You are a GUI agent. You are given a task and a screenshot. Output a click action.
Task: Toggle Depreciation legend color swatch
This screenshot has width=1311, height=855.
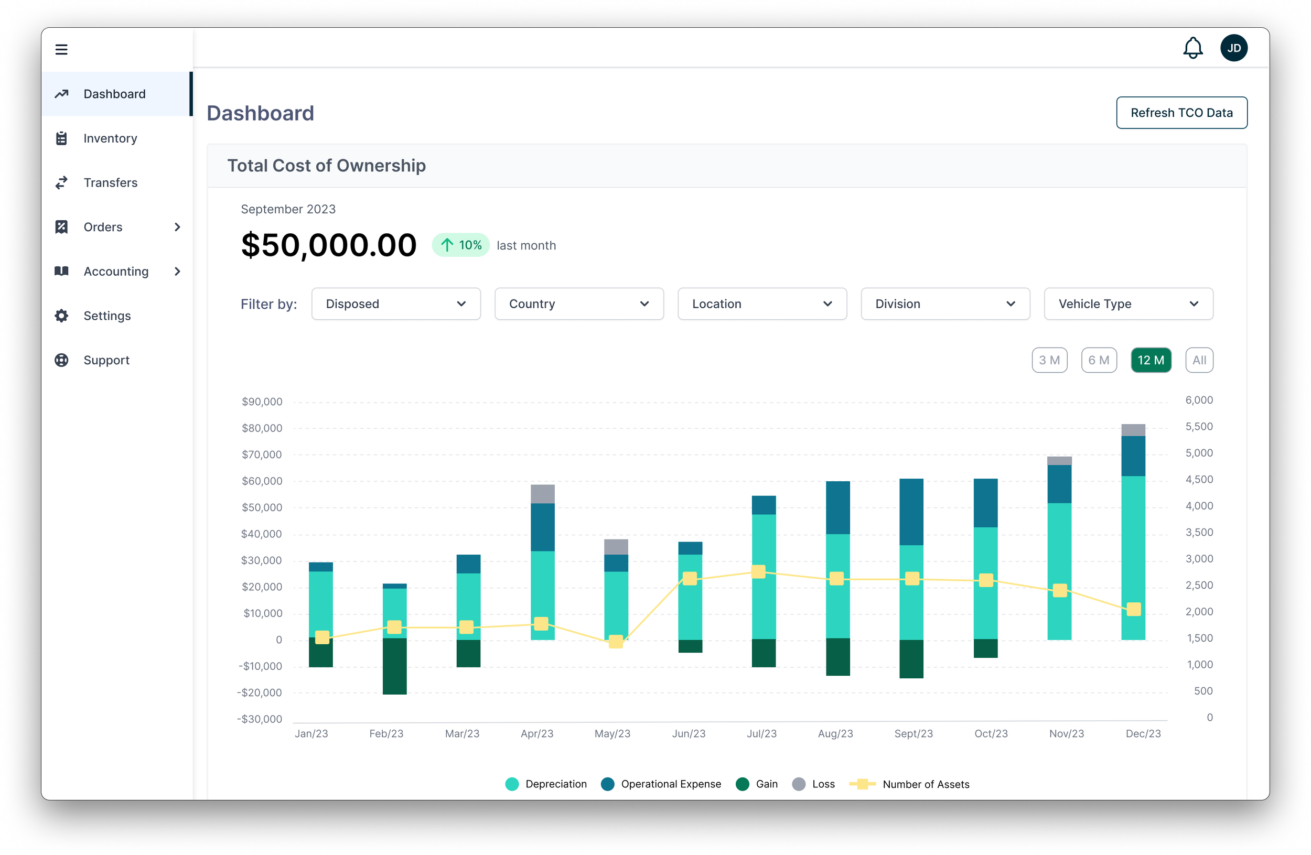coord(512,784)
